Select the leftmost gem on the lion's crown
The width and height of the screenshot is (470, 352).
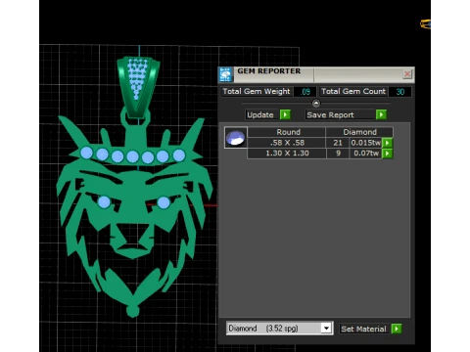[86, 153]
